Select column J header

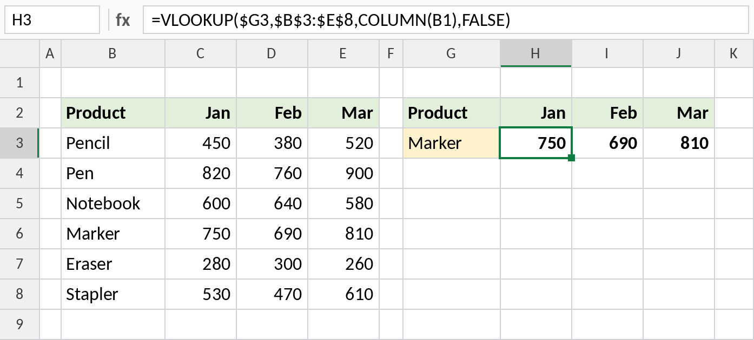pyautogui.click(x=679, y=53)
